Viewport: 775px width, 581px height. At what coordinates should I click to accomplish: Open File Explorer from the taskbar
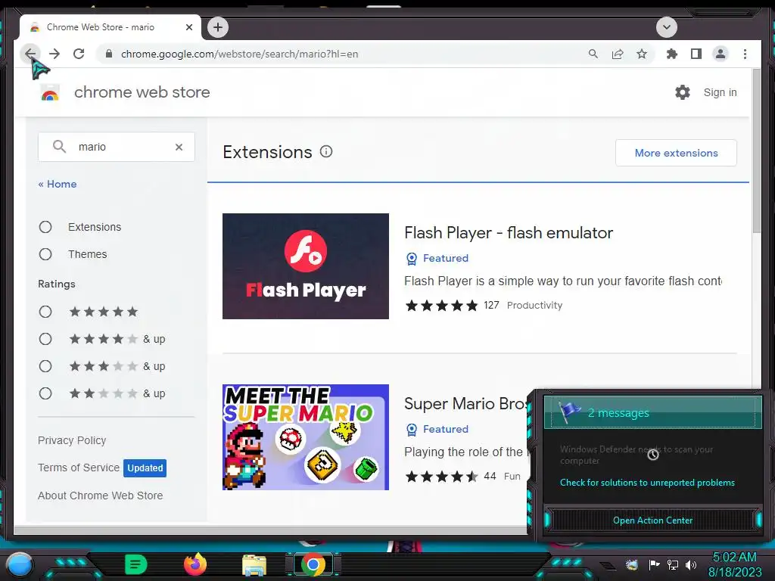pos(254,564)
